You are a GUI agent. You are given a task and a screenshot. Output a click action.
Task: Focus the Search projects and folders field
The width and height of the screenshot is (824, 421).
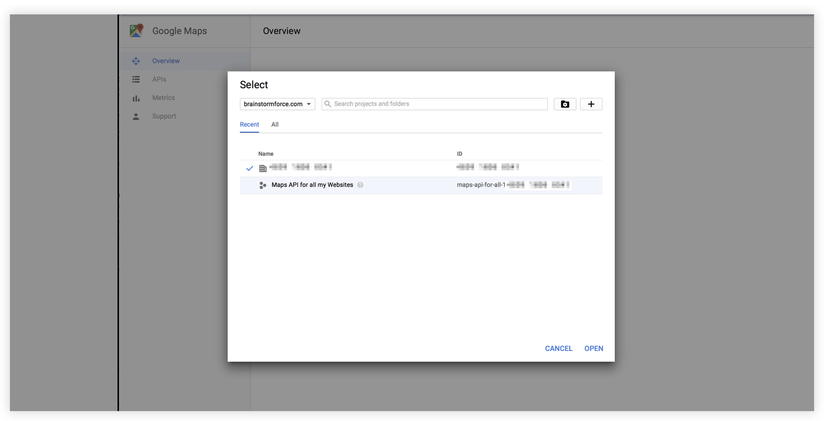438,104
